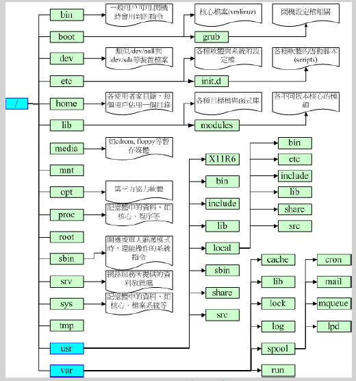Click the cache node under var
This screenshot has height=381, width=356.
tap(278, 260)
